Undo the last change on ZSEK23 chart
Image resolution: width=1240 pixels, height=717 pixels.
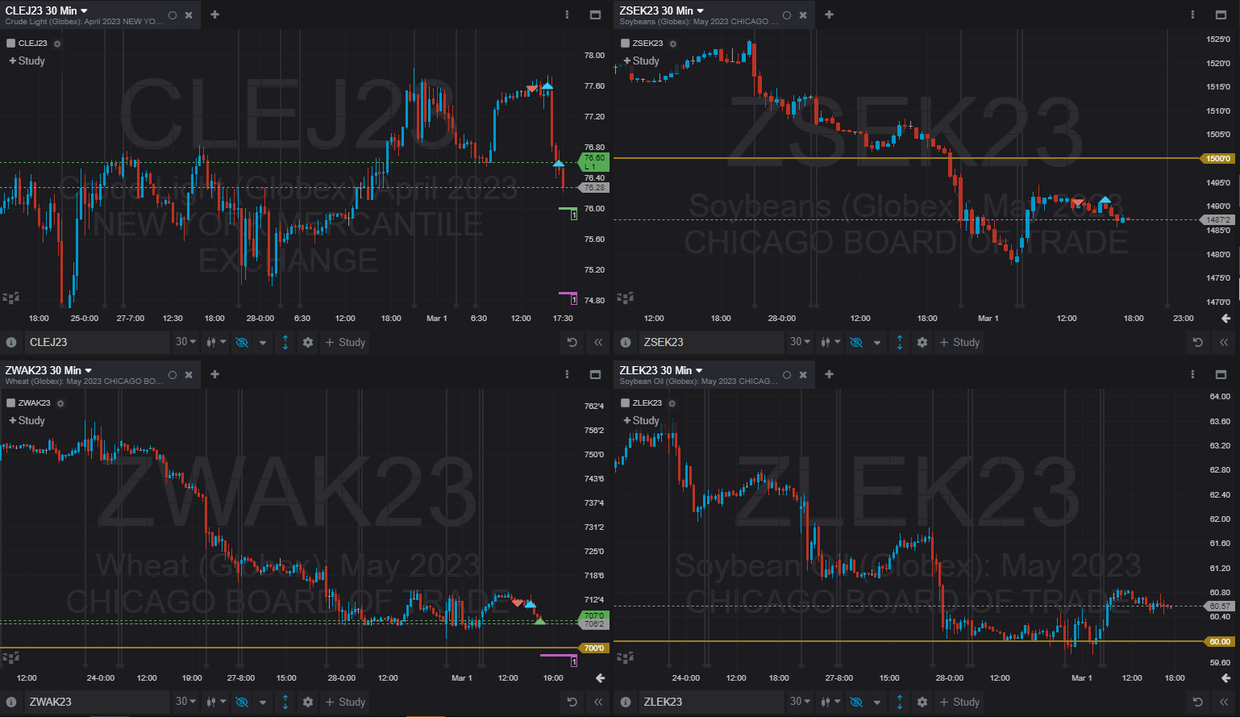[x=1198, y=342]
